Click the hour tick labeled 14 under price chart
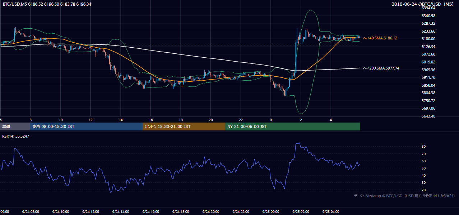 pyautogui.click(x=121, y=120)
